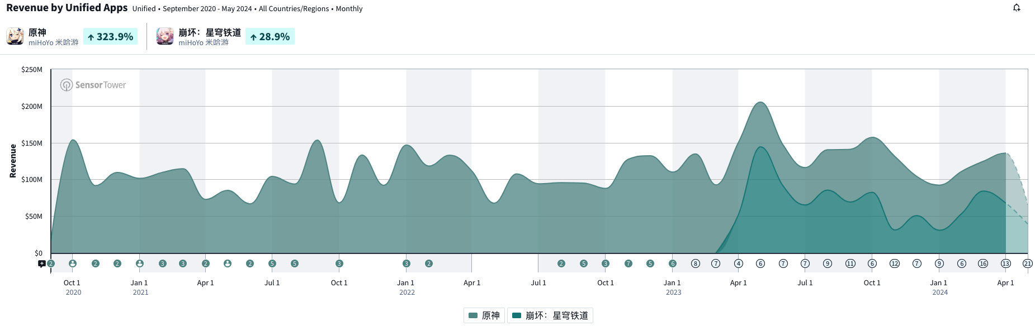Open event marker 8 on timeline
Image resolution: width=1035 pixels, height=326 pixels.
click(696, 263)
